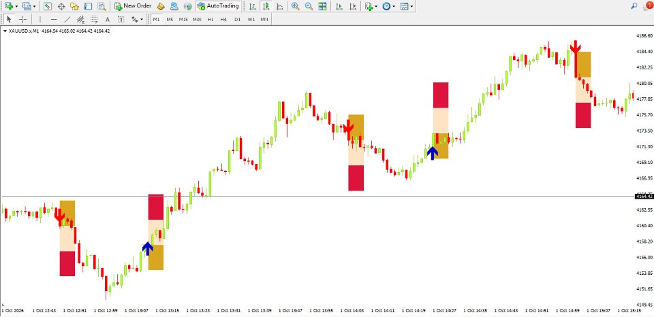
Task: Select the text label tool
Action: point(121,19)
